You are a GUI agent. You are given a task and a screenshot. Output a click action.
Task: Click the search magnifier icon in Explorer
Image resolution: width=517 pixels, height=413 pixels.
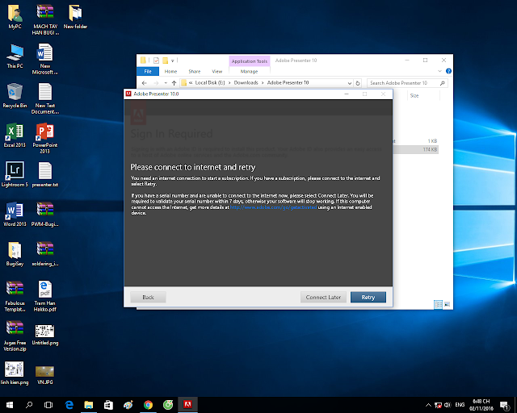point(442,83)
